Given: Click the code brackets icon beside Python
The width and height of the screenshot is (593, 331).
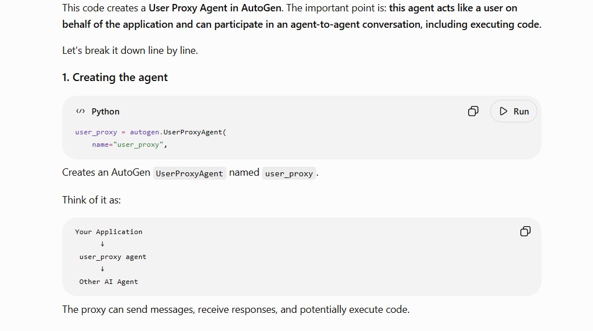Looking at the screenshot, I should 80,111.
